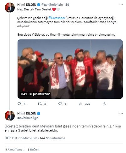
Task: Click verified badge on the reply tweet
Action: (x=39, y=114)
